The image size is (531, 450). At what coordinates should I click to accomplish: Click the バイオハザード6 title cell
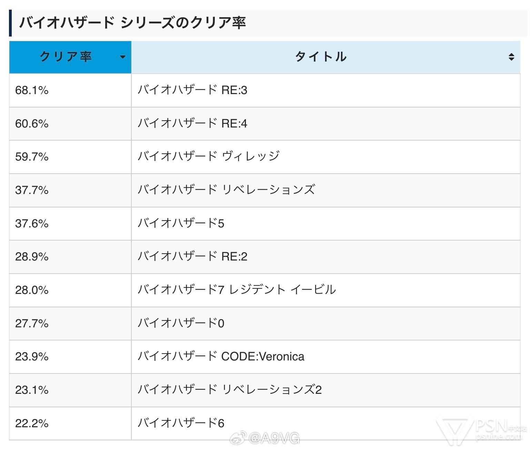coord(325,423)
